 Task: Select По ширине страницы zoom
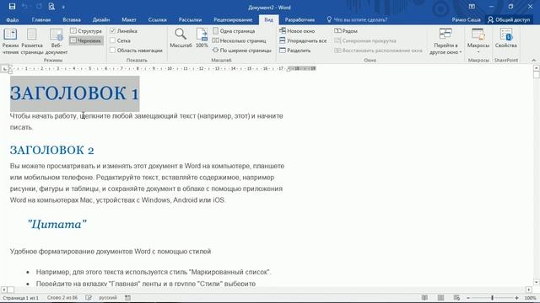tap(242, 50)
